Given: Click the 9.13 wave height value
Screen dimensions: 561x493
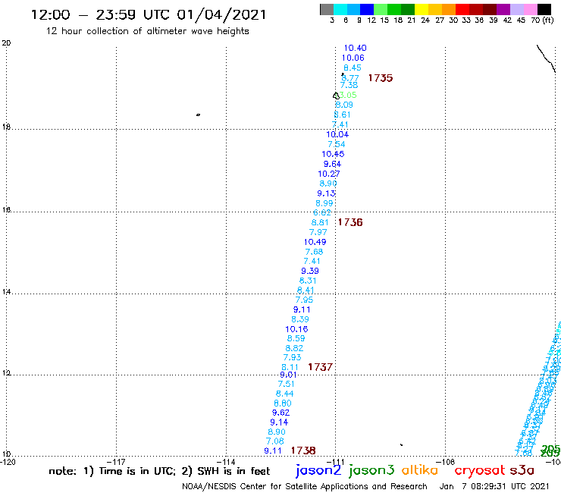Looking at the screenshot, I should point(326,193).
